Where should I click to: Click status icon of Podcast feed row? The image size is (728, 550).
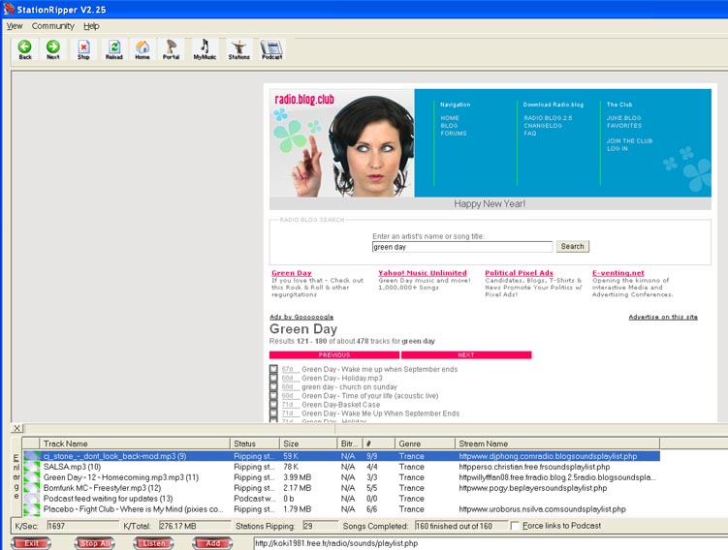pyautogui.click(x=31, y=499)
